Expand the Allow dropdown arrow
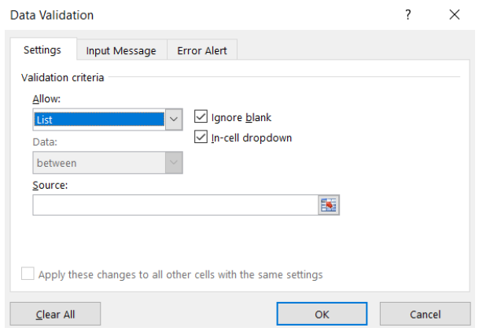The width and height of the screenshot is (490, 335). point(174,120)
